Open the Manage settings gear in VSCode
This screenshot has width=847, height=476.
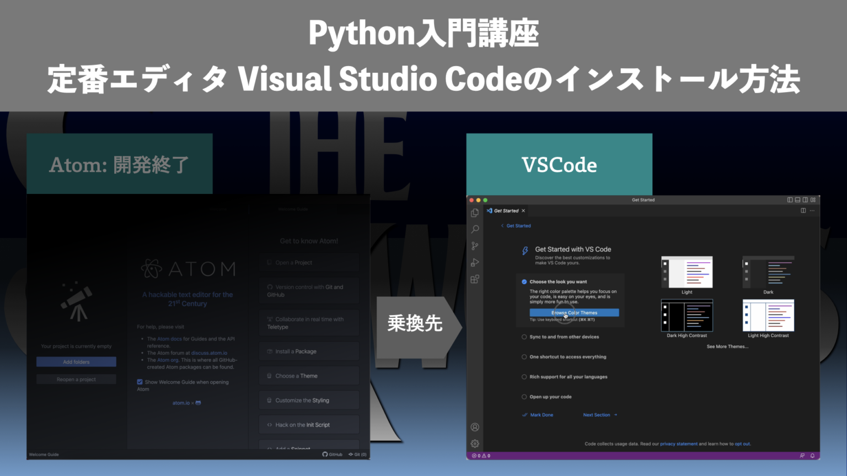click(475, 443)
